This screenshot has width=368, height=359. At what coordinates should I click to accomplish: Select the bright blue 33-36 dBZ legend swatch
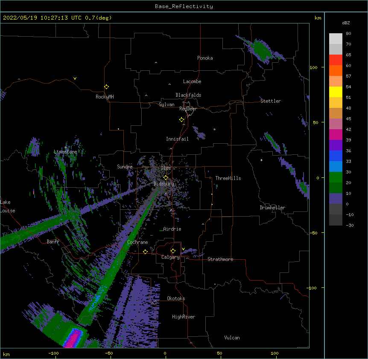pos(336,156)
